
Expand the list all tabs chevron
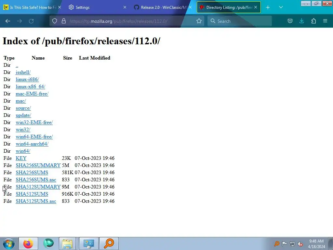point(281,7)
